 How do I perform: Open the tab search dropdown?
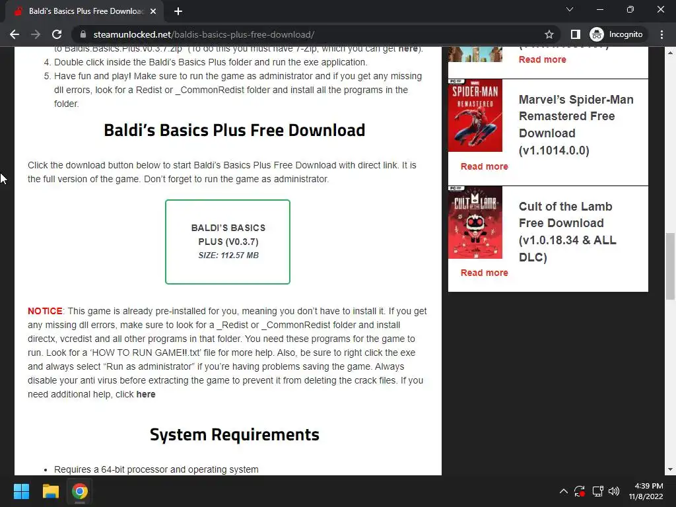570,9
